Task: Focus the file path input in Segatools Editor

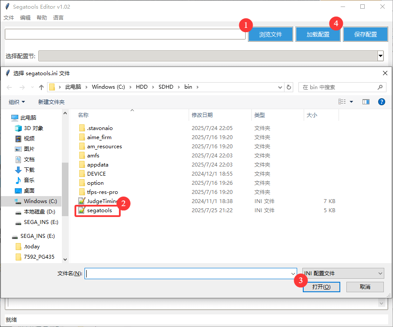Action: 125,34
